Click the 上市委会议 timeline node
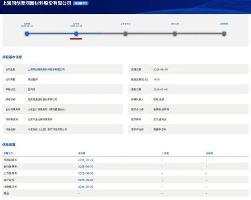Image resolution: width=251 pixels, height=200 pixels. 125,34
